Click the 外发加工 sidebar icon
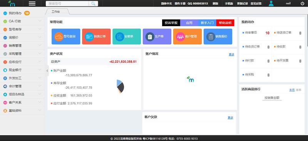Viewport: 308px width, 141px height. tap(5, 78)
